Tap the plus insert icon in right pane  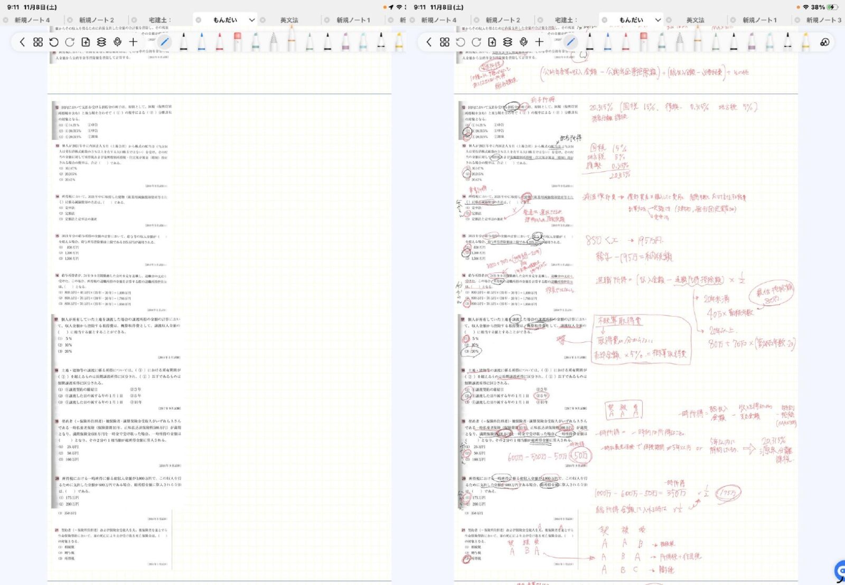(539, 42)
